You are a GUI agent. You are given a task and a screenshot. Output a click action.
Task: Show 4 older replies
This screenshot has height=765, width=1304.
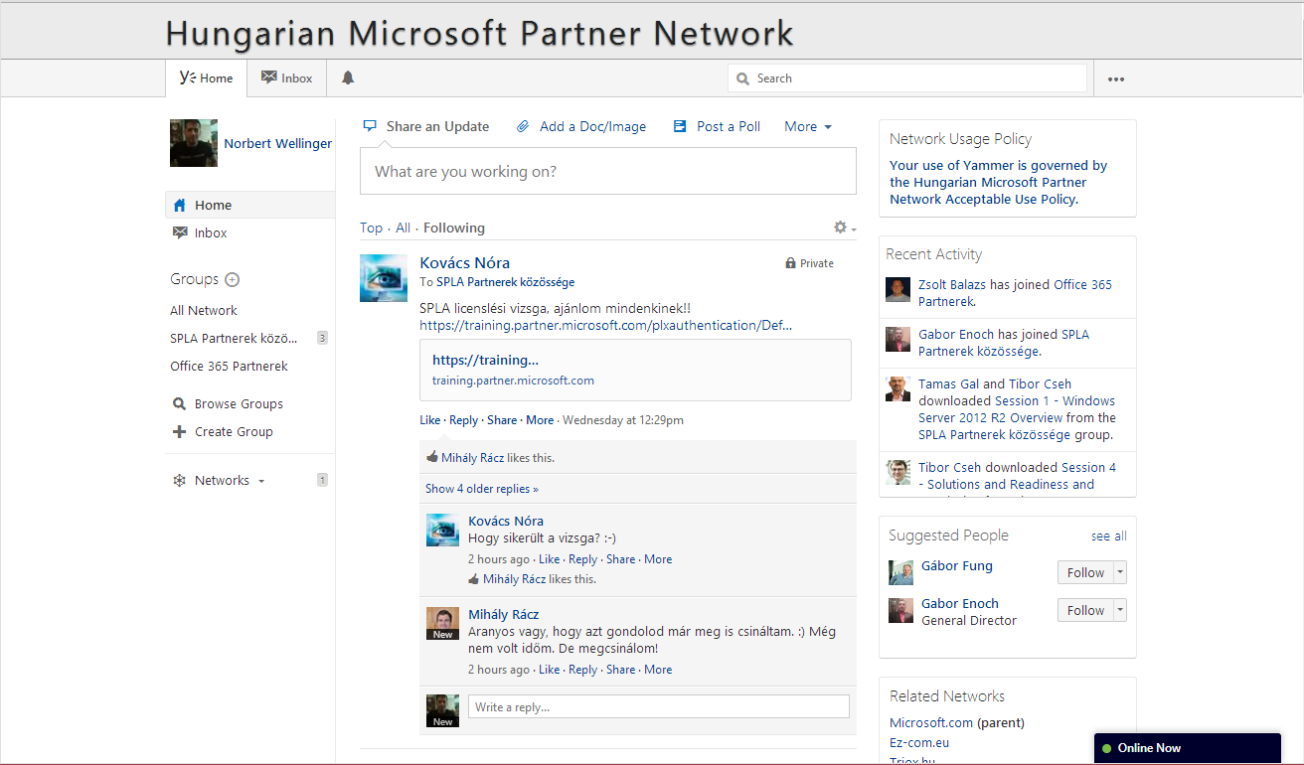(482, 489)
